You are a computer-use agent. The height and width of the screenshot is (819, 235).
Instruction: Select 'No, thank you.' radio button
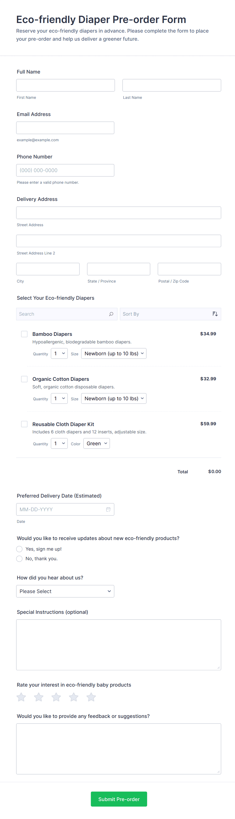point(19,559)
